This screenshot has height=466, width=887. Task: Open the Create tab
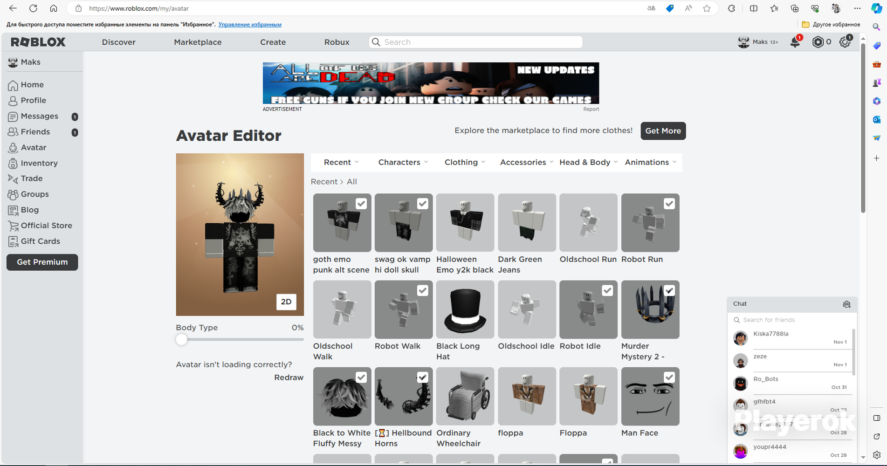[273, 42]
